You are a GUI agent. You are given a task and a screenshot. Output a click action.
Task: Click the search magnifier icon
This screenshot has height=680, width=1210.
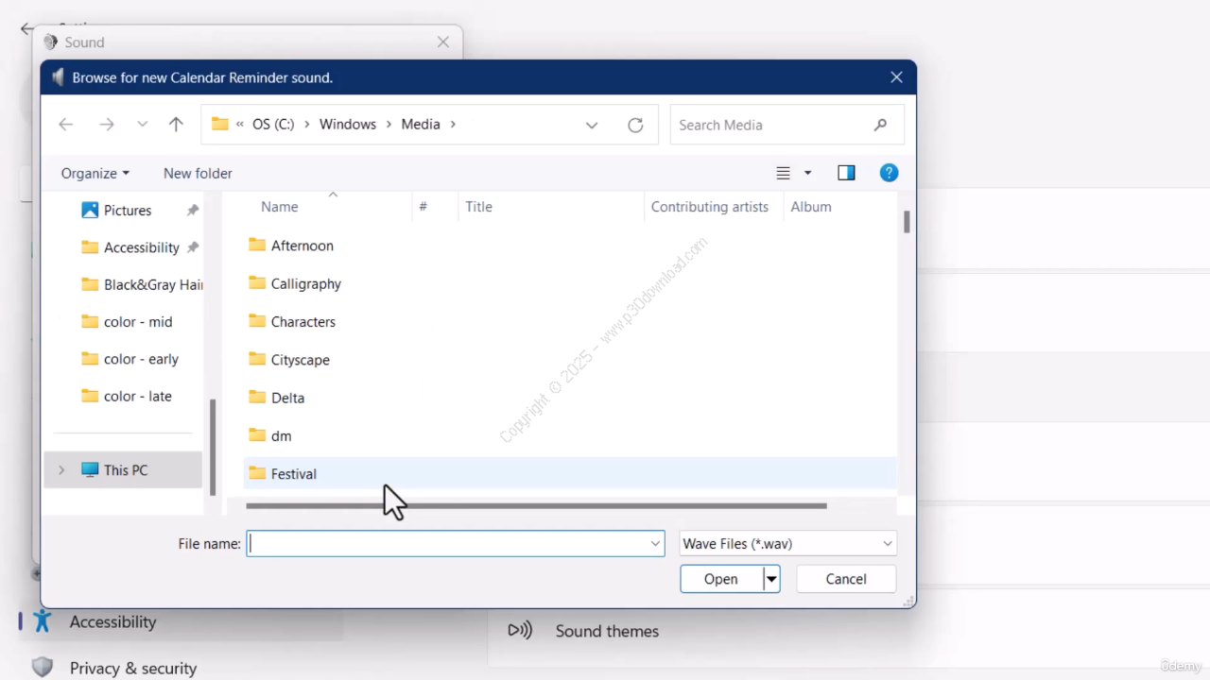[880, 125]
